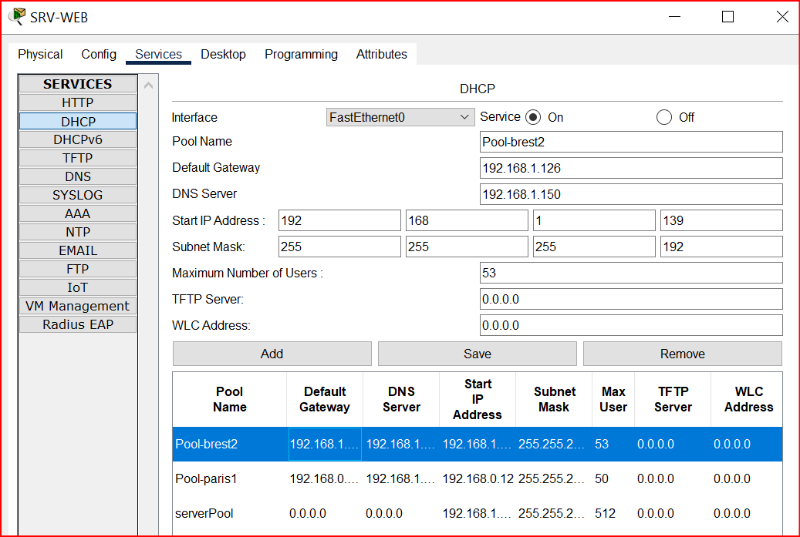Viewport: 800px width, 537px height.
Task: Open AAA service settings
Action: [78, 213]
